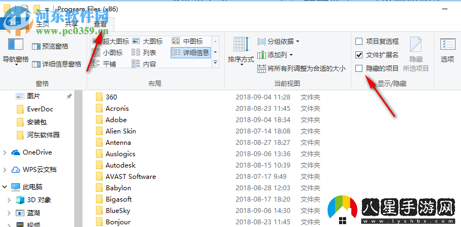Image resolution: width=461 pixels, height=227 pixels.
Task: Enable the 项目复选框 checkbox
Action: (359, 41)
